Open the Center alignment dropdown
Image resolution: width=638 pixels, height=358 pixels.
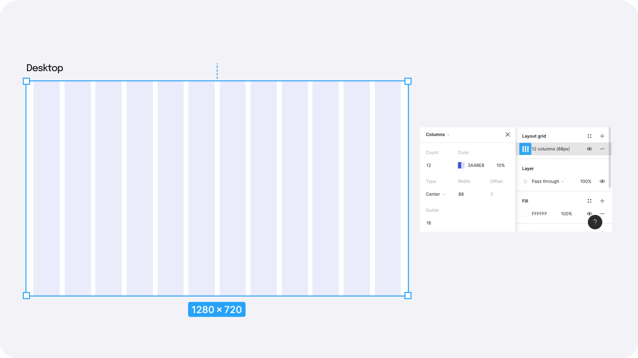(x=435, y=194)
